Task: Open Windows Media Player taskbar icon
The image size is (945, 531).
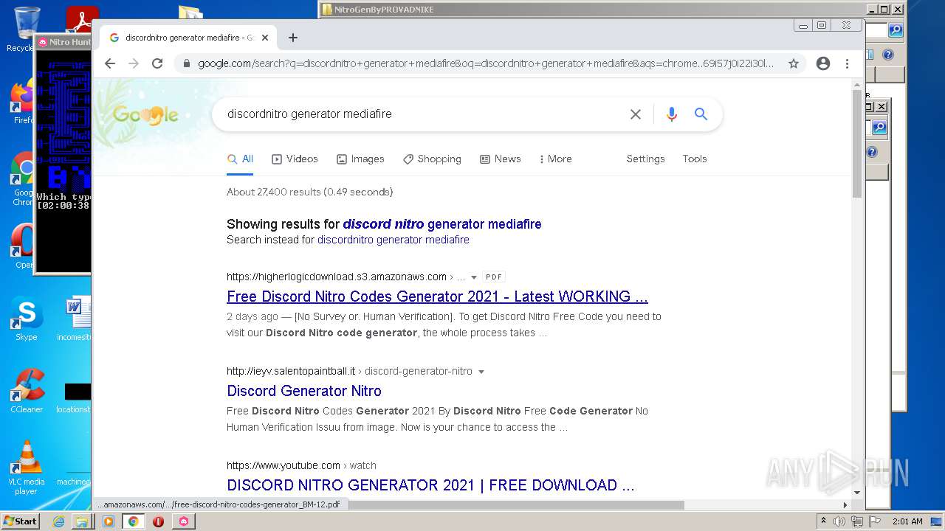Action: coord(109,521)
